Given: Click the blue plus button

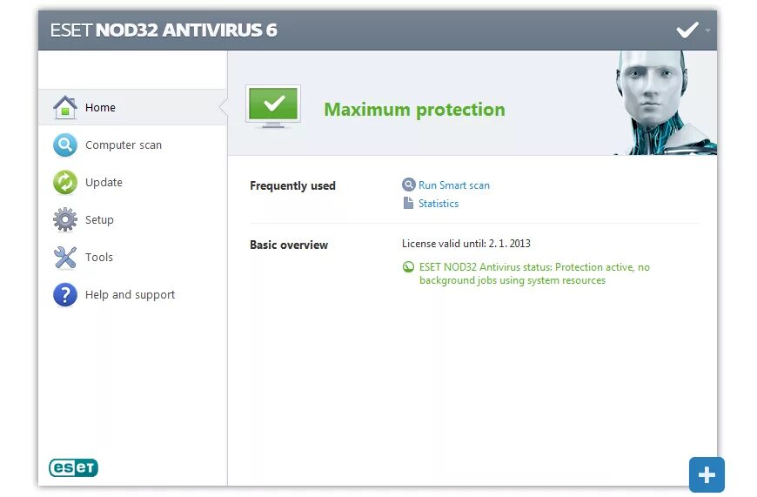Looking at the screenshot, I should (707, 474).
